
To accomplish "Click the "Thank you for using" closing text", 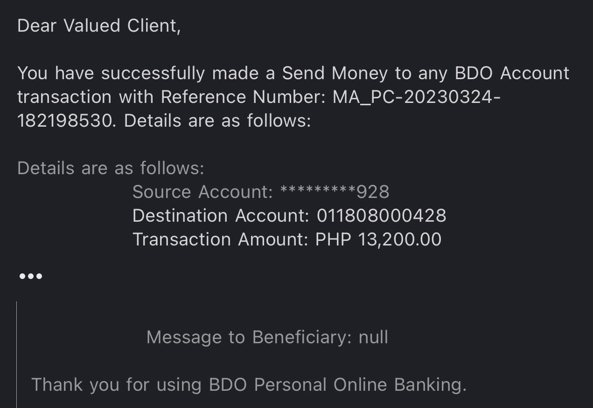I will click(116, 385).
